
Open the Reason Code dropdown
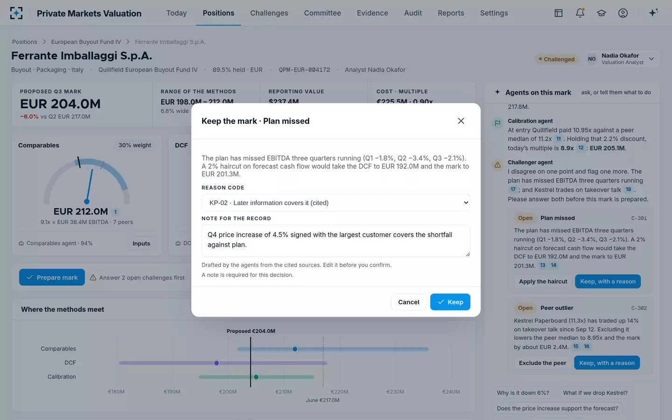[x=336, y=203]
